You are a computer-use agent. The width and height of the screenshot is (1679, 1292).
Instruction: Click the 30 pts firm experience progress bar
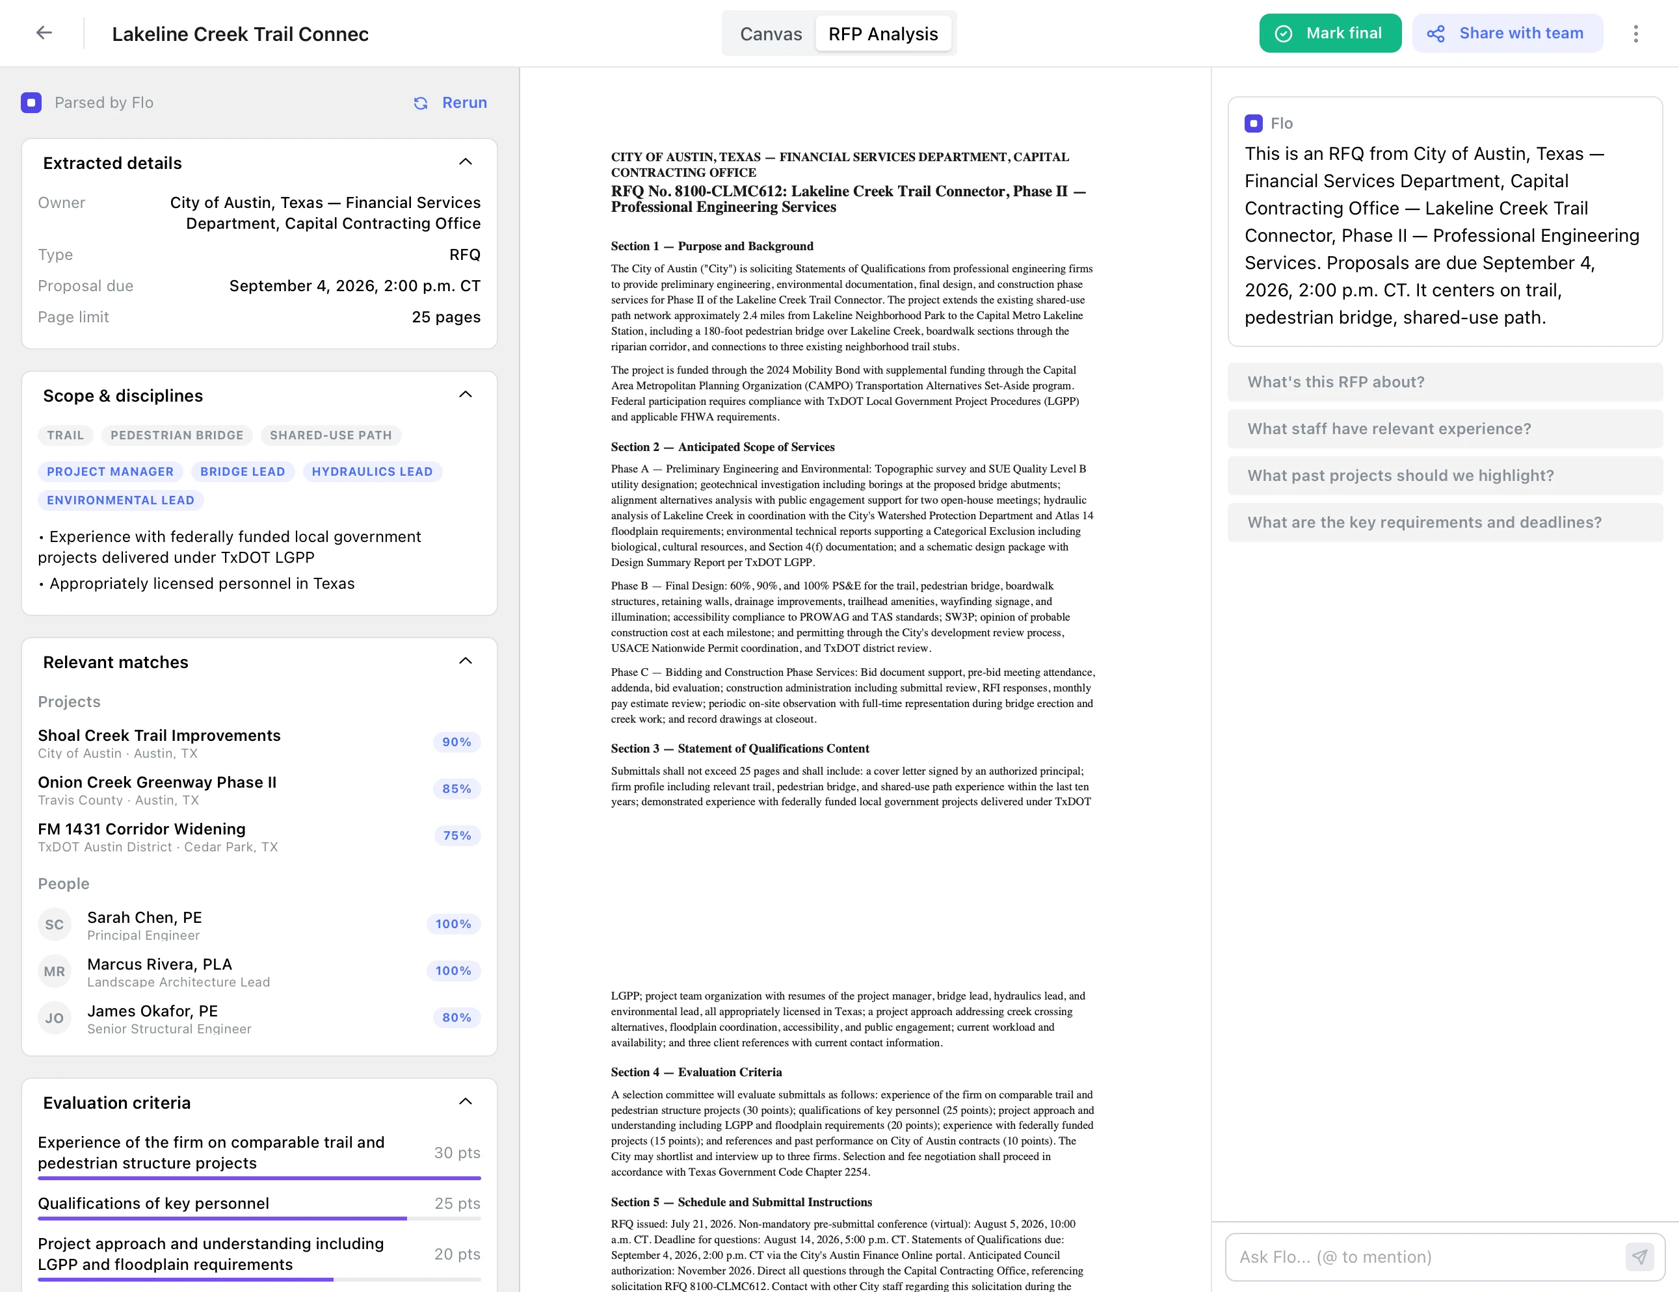pyautogui.click(x=259, y=1178)
